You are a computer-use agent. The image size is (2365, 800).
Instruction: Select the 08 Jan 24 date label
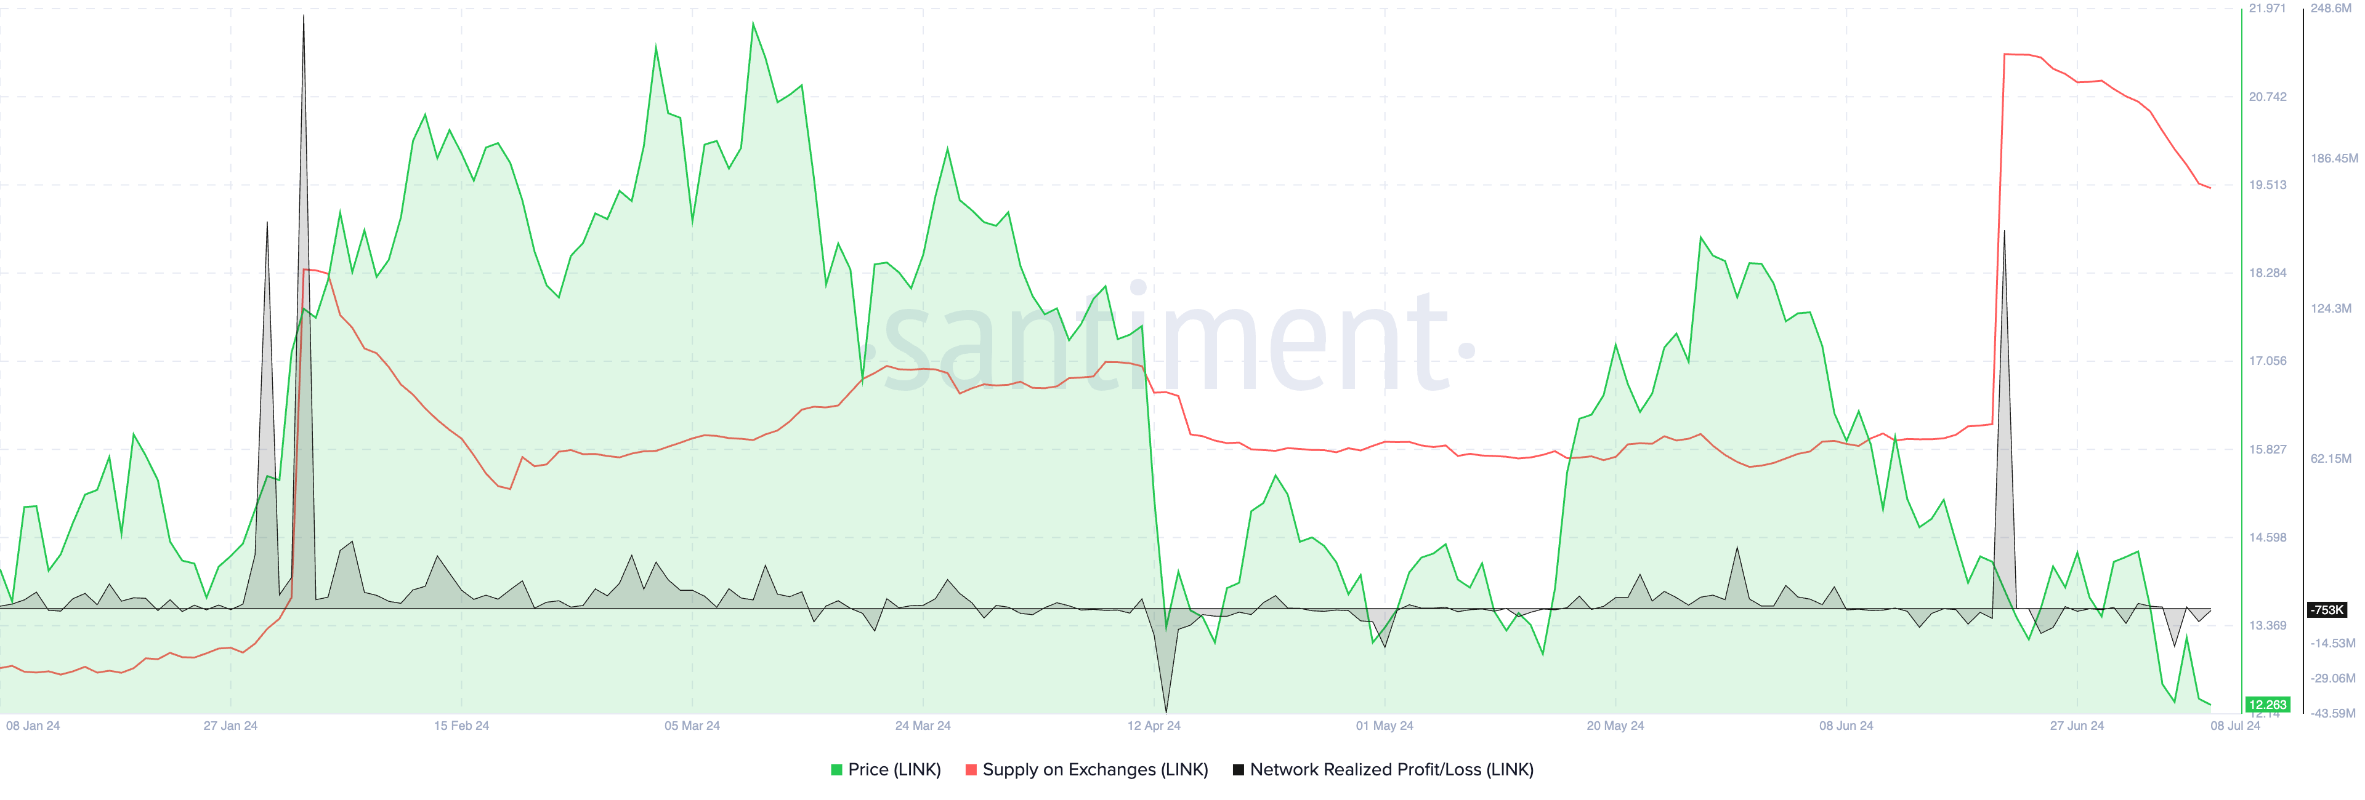tap(33, 726)
